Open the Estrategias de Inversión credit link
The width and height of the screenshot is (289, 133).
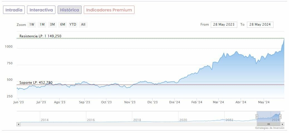270,128
